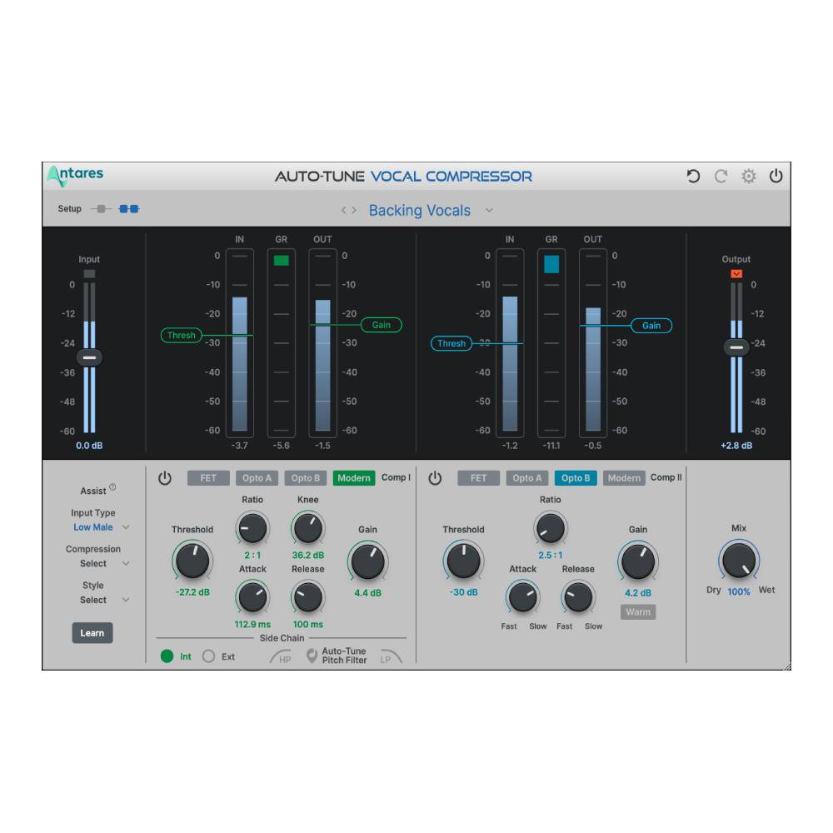The image size is (833, 833).
Task: Click the 0.0 dB input value
Action: point(89,446)
